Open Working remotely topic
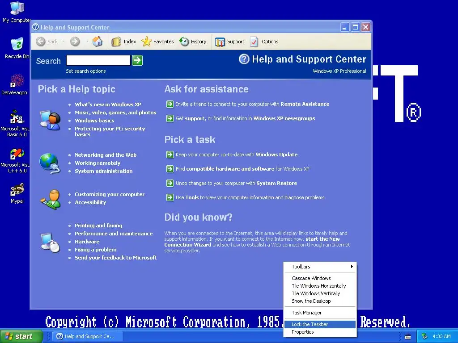The image size is (458, 343). (x=98, y=163)
